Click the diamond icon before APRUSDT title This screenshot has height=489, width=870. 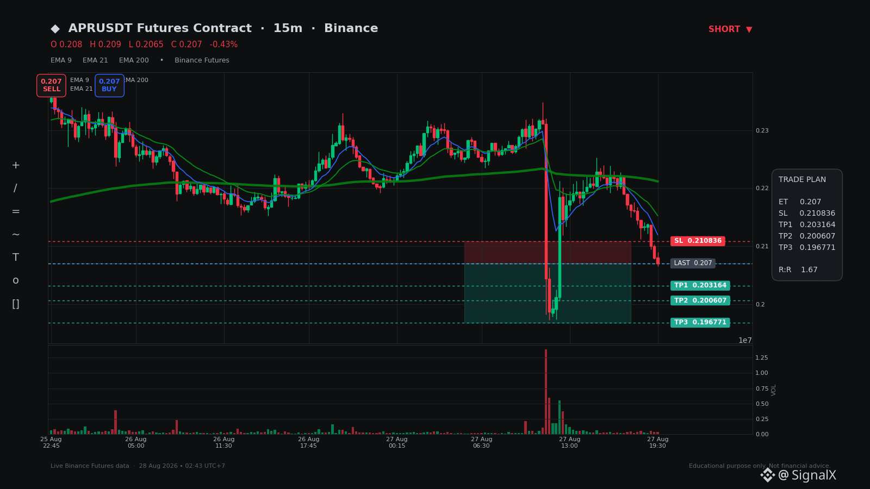coord(55,29)
